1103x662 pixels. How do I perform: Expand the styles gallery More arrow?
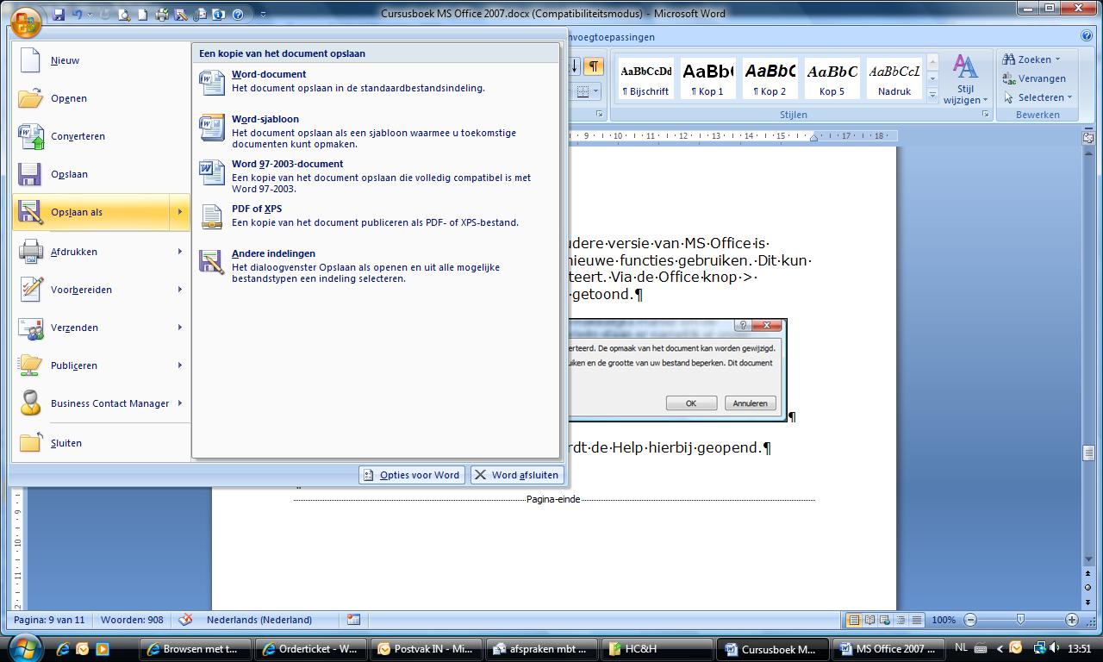pyautogui.click(x=932, y=94)
